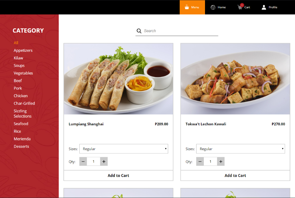This screenshot has width=295, height=198.
Task: Show the Desserts category
Action: pyautogui.click(x=21, y=147)
